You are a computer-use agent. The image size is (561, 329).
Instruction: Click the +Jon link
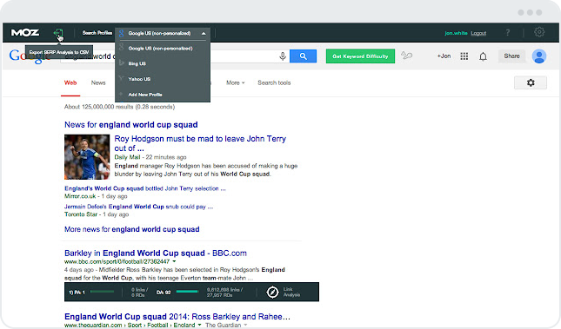[444, 56]
